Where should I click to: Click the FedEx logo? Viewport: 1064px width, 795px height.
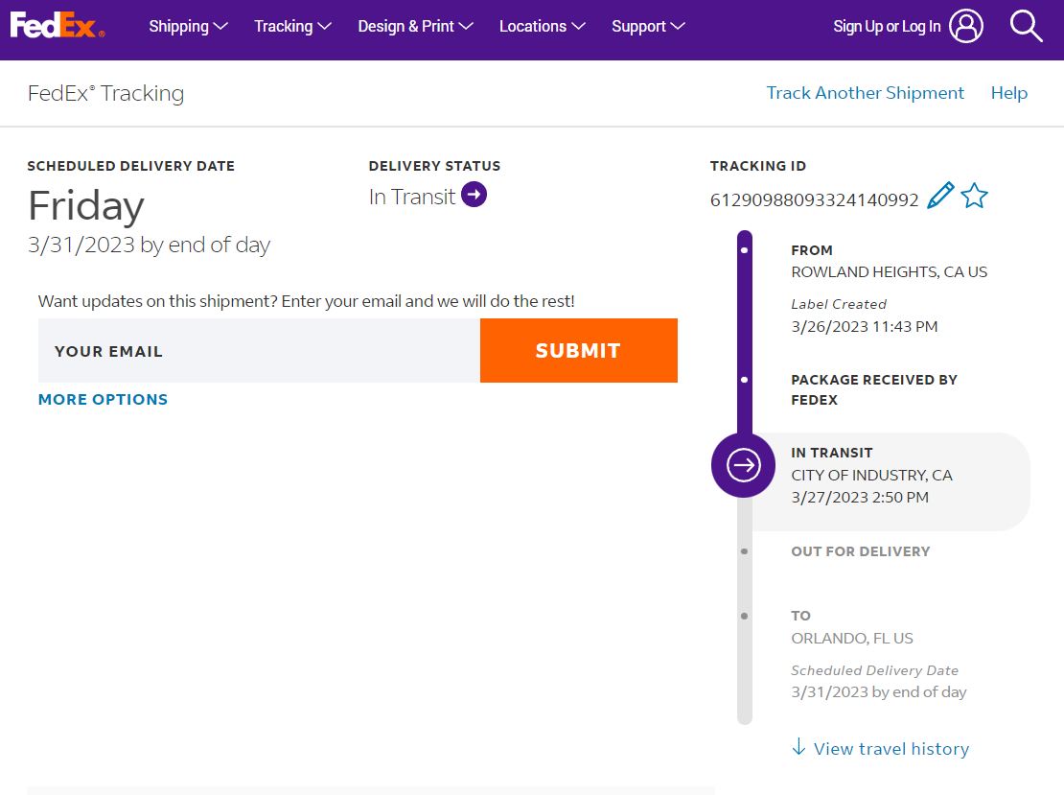coord(57,26)
